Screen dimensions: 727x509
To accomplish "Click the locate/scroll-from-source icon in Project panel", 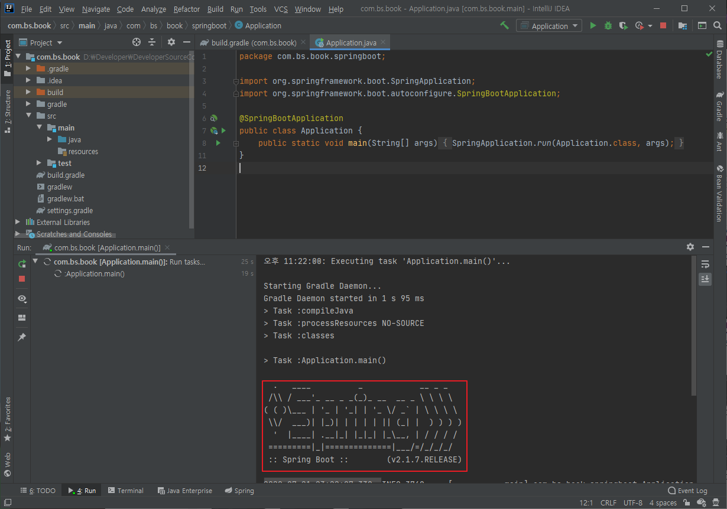I will tap(137, 42).
